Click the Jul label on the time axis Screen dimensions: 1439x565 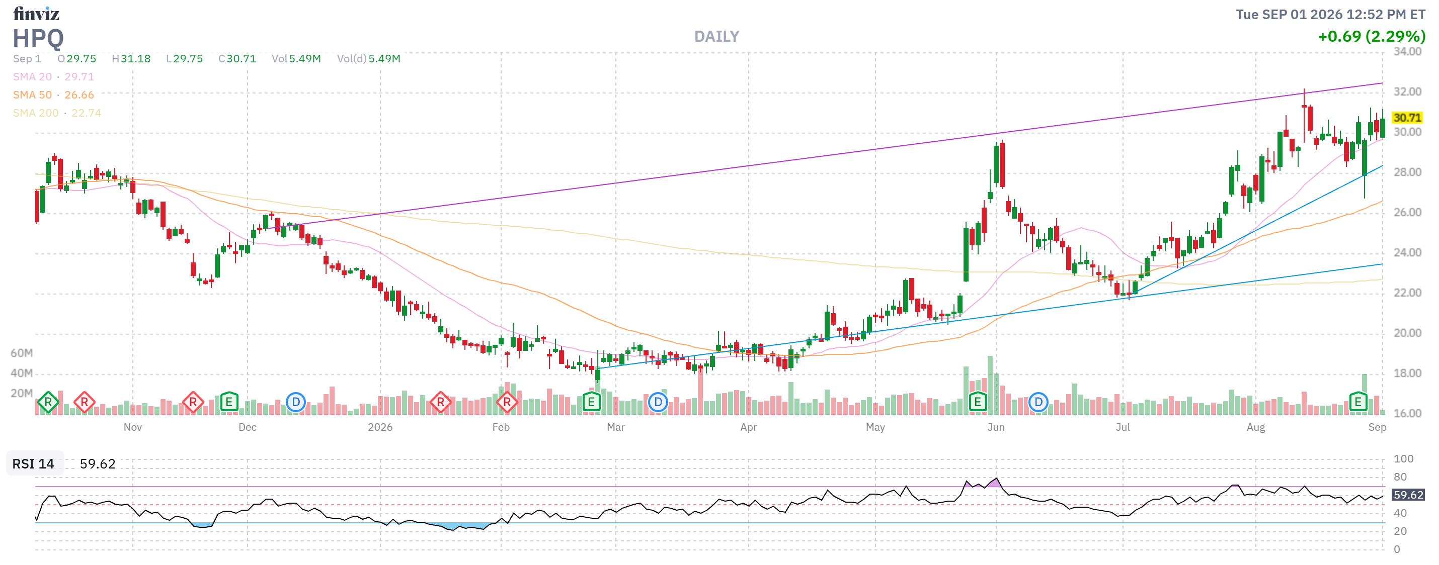tap(1123, 428)
